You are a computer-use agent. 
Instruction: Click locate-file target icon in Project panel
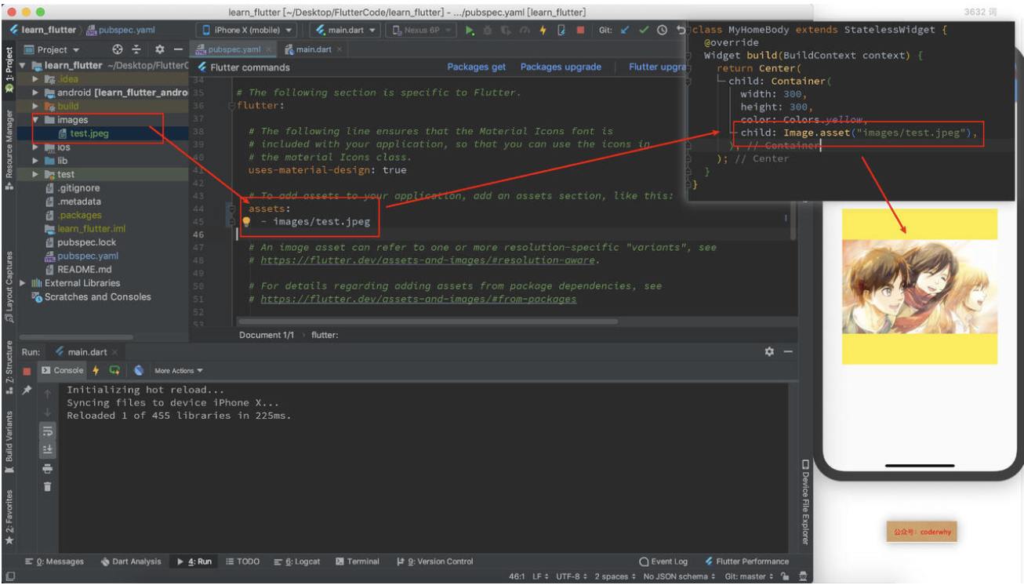[x=118, y=49]
